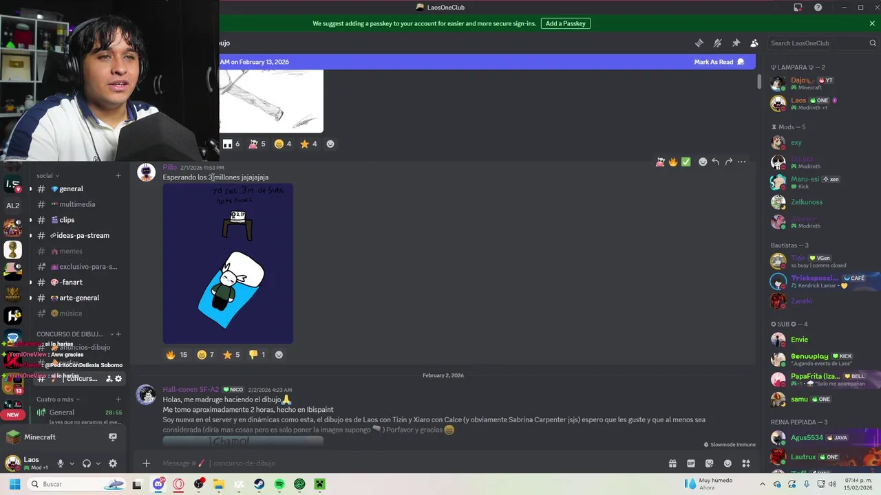Collapse the social channel category
Viewport: 881px width, 495px height.
48,175
